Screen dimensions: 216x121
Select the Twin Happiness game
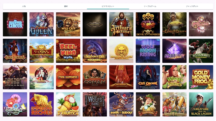68,77
